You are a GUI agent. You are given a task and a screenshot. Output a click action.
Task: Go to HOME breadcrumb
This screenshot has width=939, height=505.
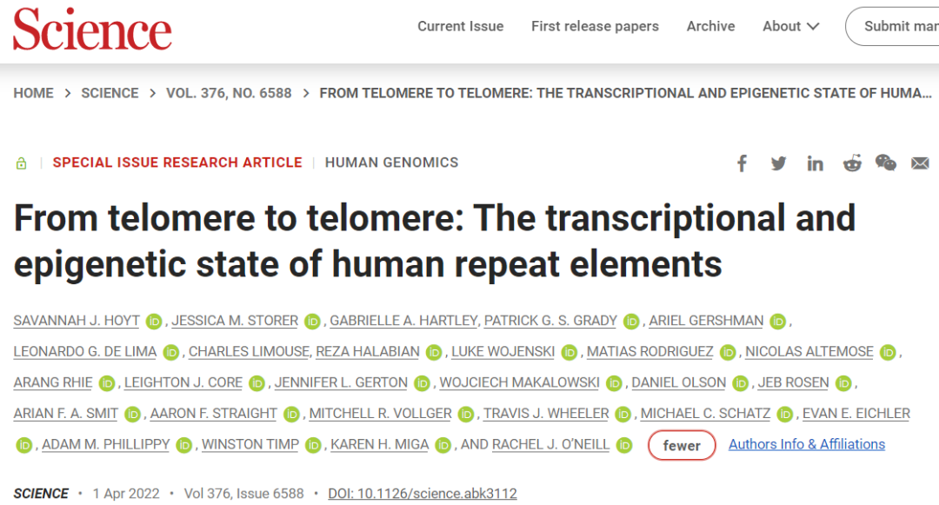(34, 93)
